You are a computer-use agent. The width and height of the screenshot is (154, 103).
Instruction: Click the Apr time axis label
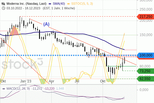tap(51, 81)
